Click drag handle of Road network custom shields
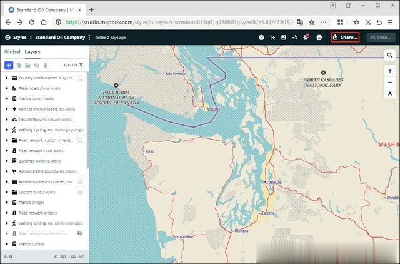This screenshot has height=264, width=400. click(x=80, y=140)
